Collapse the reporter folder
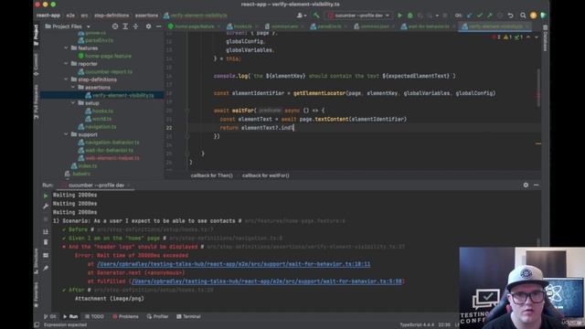This screenshot has height=329, width=585. [66, 64]
